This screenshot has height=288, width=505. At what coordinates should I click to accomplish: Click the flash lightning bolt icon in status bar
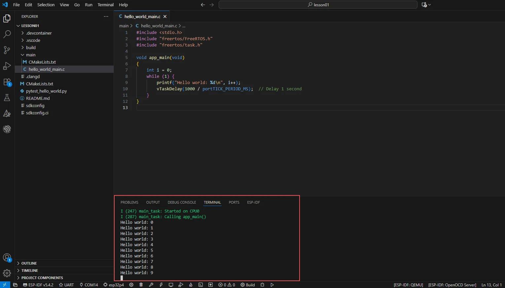161,285
